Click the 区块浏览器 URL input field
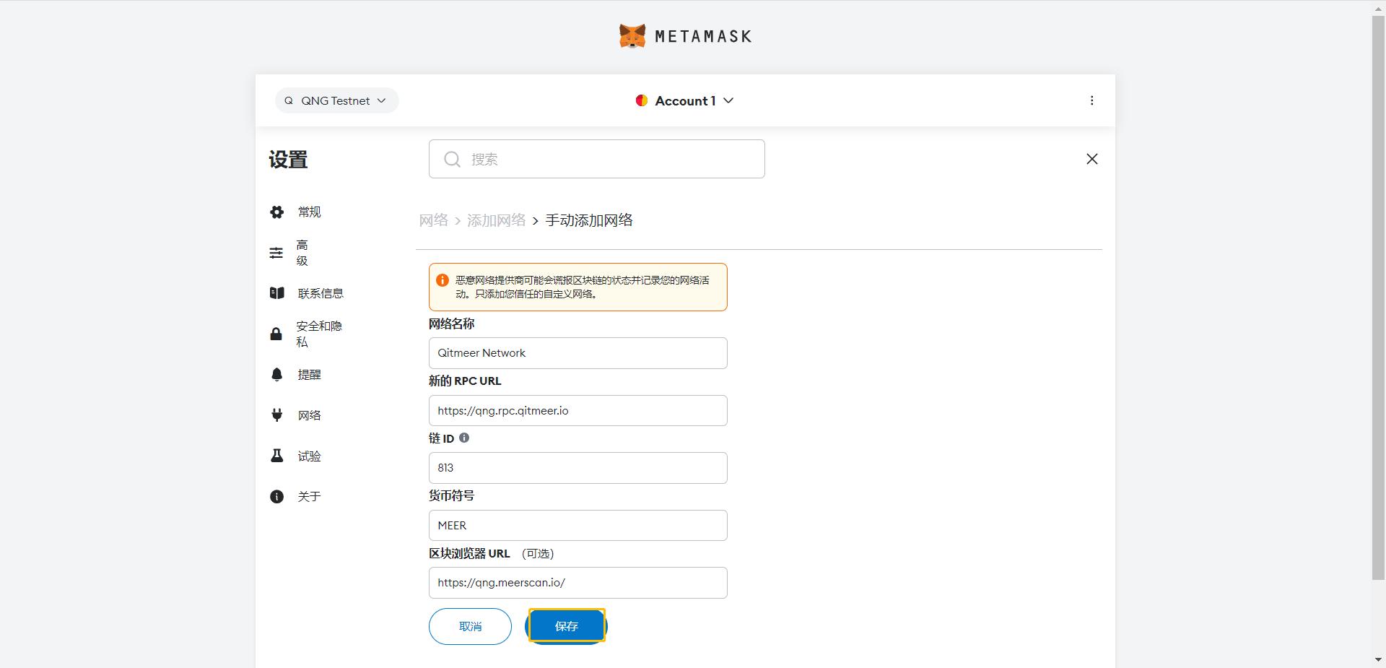Image resolution: width=1386 pixels, height=668 pixels. 577,583
